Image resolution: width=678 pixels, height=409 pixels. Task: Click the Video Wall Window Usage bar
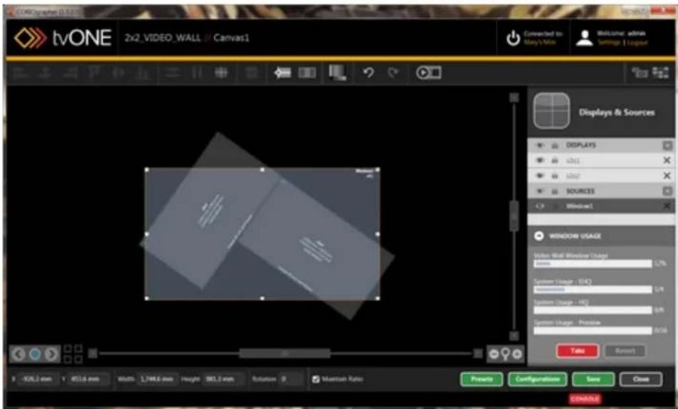[x=593, y=263]
